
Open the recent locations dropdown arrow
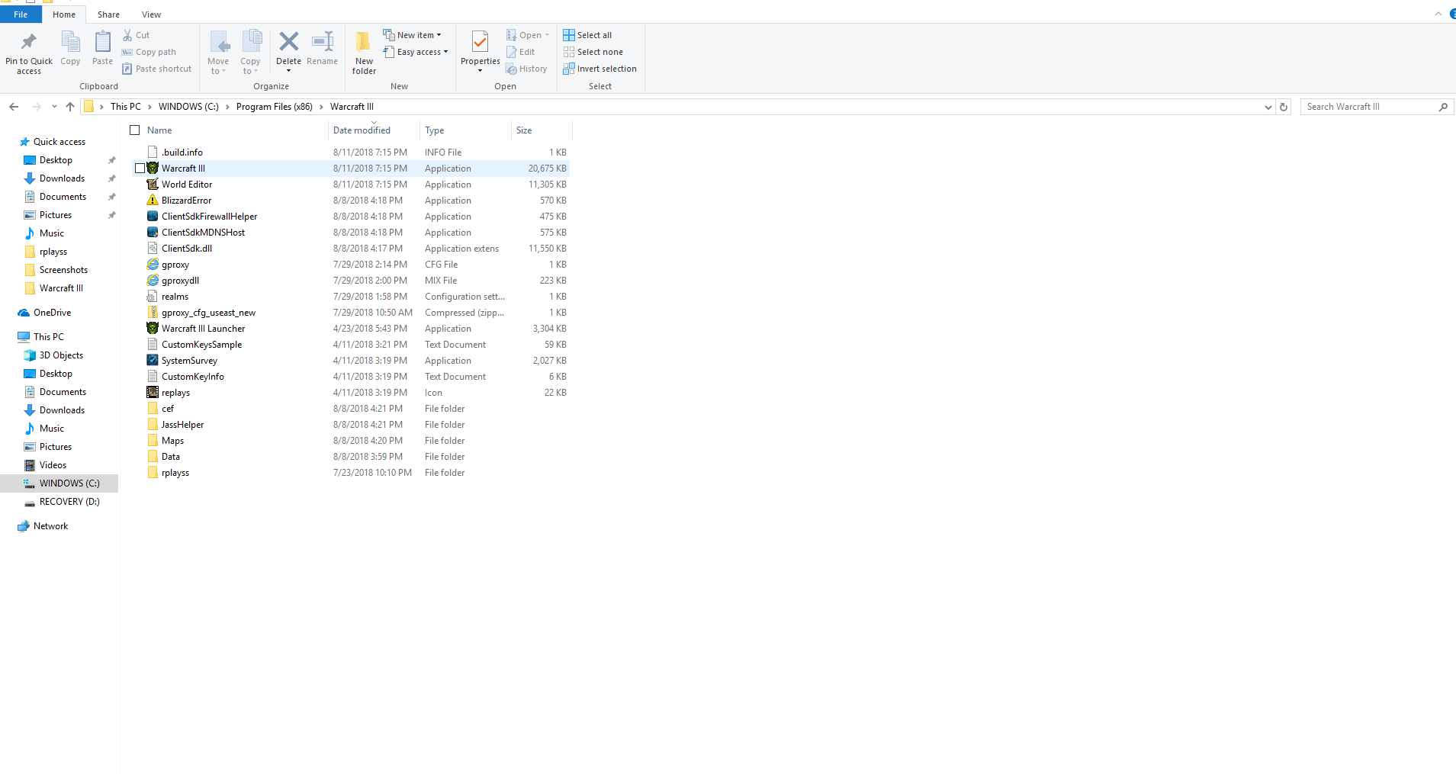54,107
